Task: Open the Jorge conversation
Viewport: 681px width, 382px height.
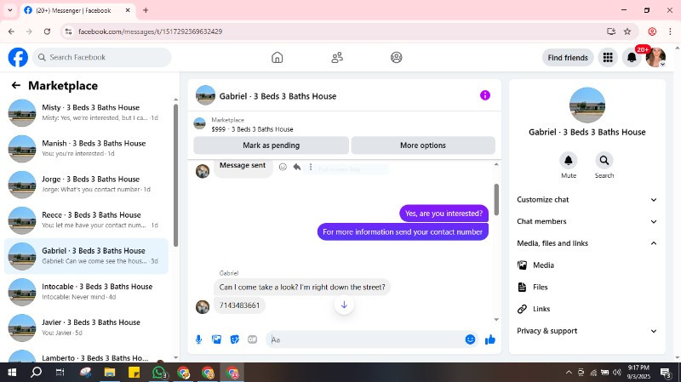Action: pyautogui.click(x=86, y=185)
